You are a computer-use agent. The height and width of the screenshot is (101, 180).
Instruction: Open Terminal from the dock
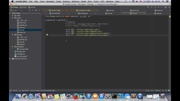point(114,96)
